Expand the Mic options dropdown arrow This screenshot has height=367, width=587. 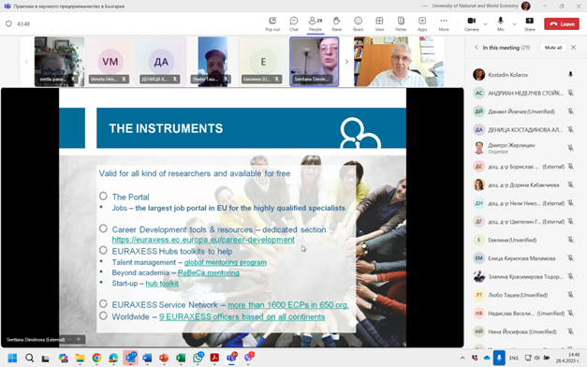pyautogui.click(x=514, y=24)
